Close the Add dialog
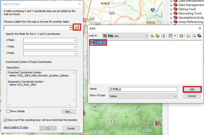The height and width of the screenshot is (135, 204). pos(200,28)
